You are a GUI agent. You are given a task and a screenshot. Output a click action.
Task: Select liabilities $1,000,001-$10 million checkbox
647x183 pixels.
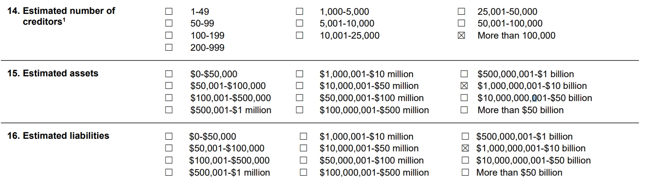(x=304, y=137)
